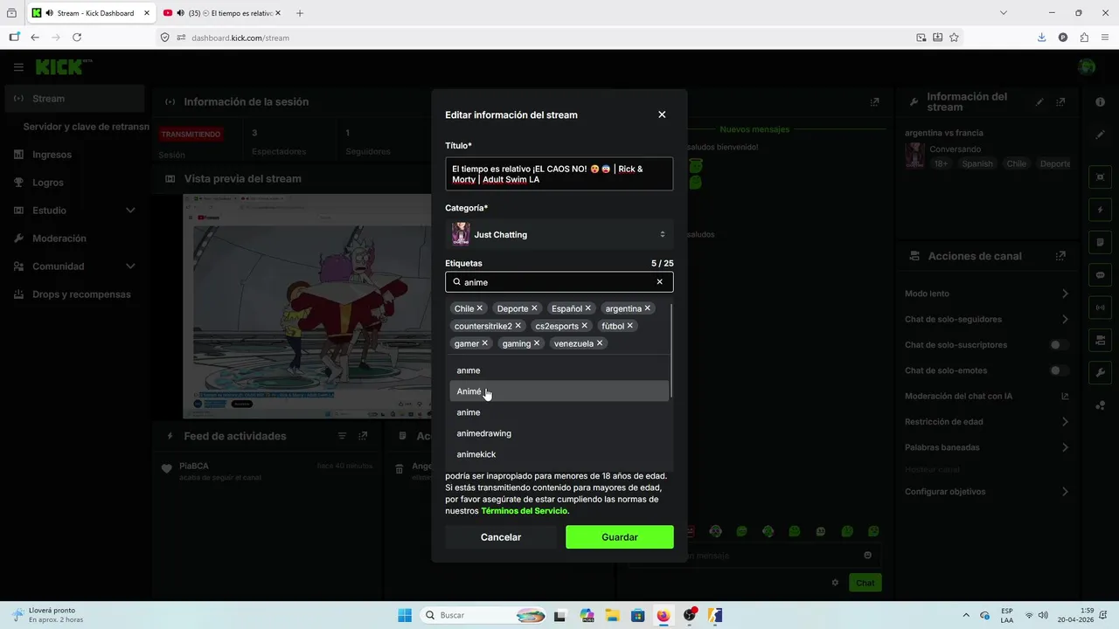Close the Editar información del stream dialog
The height and width of the screenshot is (629, 1119).
pyautogui.click(x=662, y=114)
